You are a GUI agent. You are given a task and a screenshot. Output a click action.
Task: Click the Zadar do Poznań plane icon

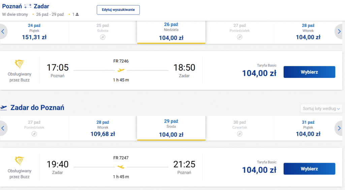[3, 107]
